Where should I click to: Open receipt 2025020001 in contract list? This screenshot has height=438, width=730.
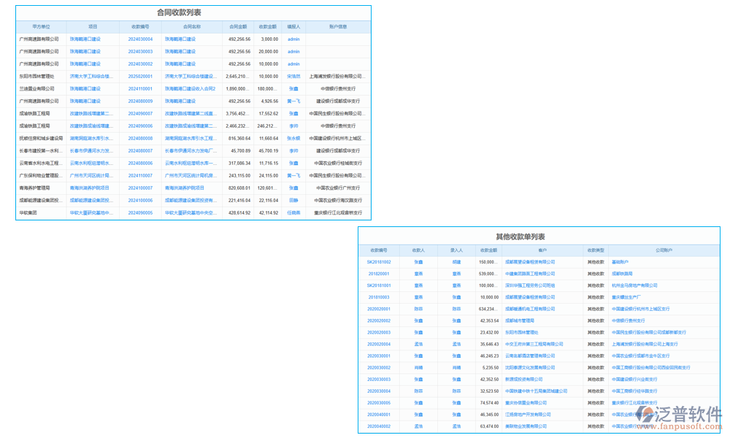(140, 76)
